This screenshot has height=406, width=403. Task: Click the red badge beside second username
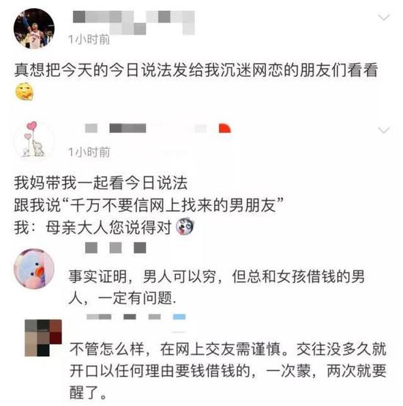[224, 128]
